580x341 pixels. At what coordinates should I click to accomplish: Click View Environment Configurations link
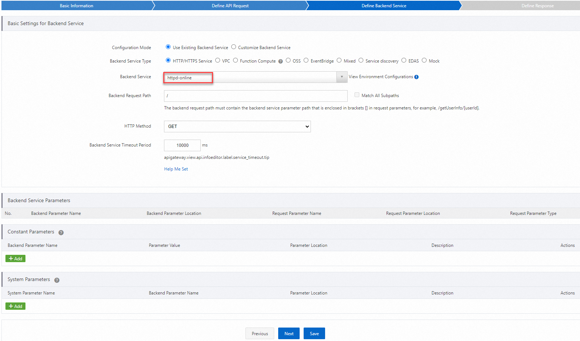pyautogui.click(x=381, y=77)
